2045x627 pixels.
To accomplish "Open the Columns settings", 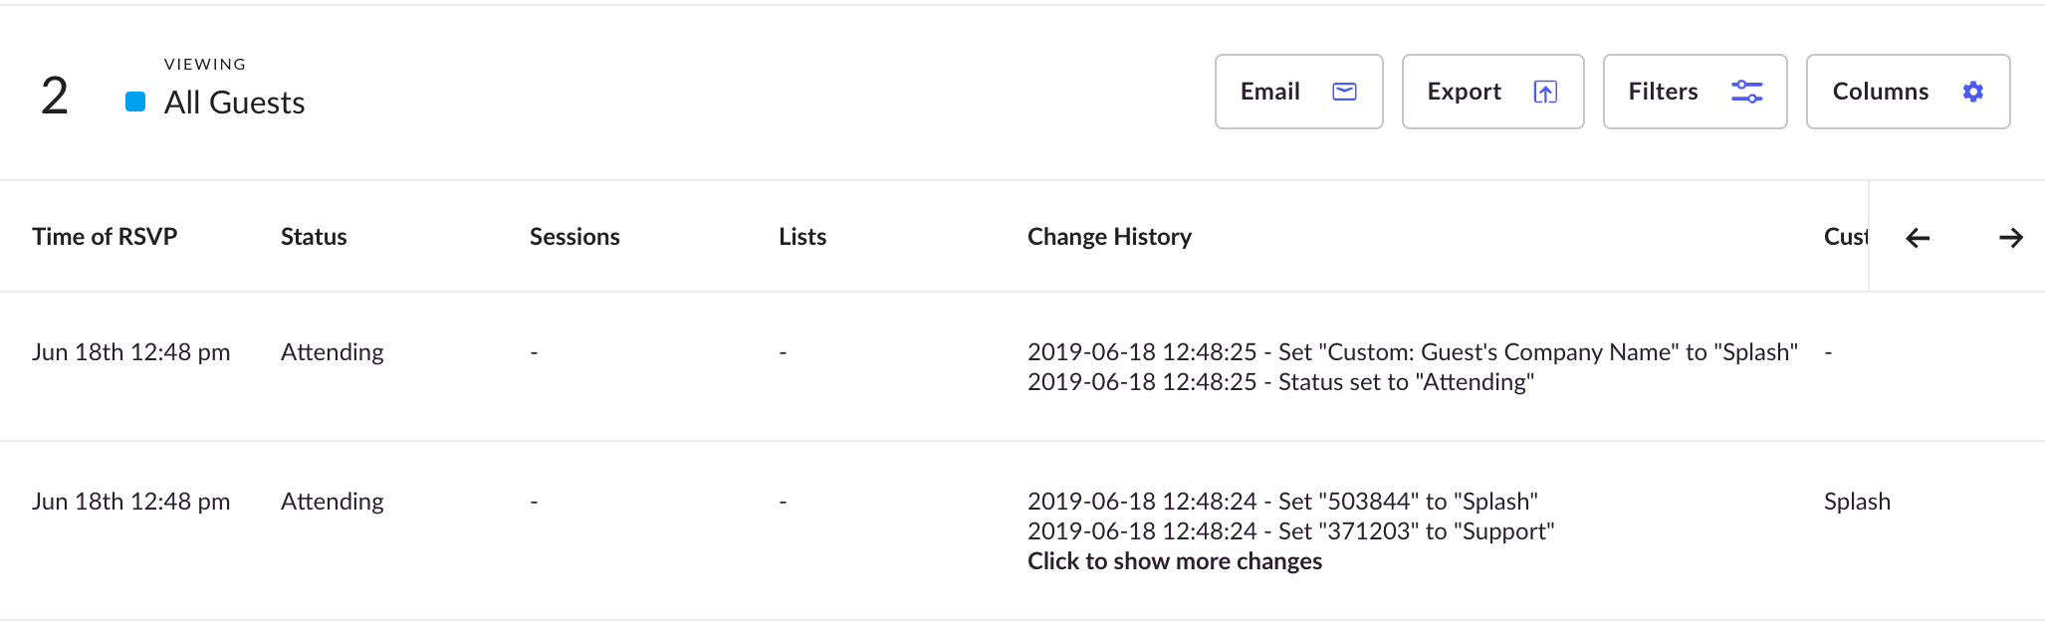I will pyautogui.click(x=1909, y=92).
